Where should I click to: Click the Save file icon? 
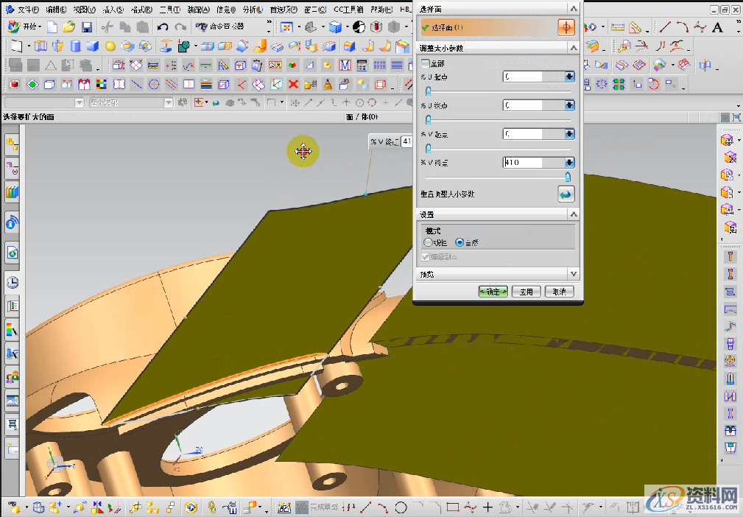coord(87,27)
